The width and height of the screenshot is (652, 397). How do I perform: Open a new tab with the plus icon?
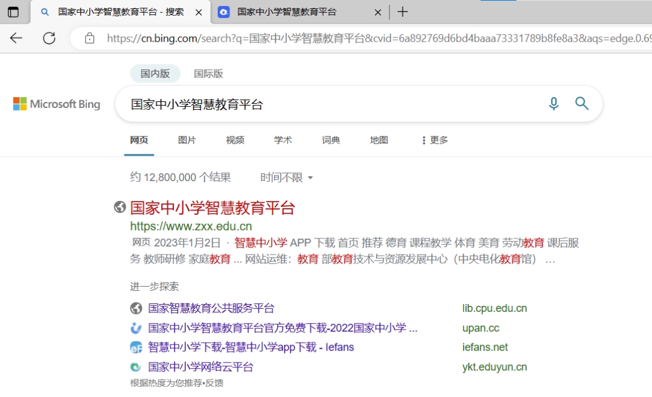point(402,12)
